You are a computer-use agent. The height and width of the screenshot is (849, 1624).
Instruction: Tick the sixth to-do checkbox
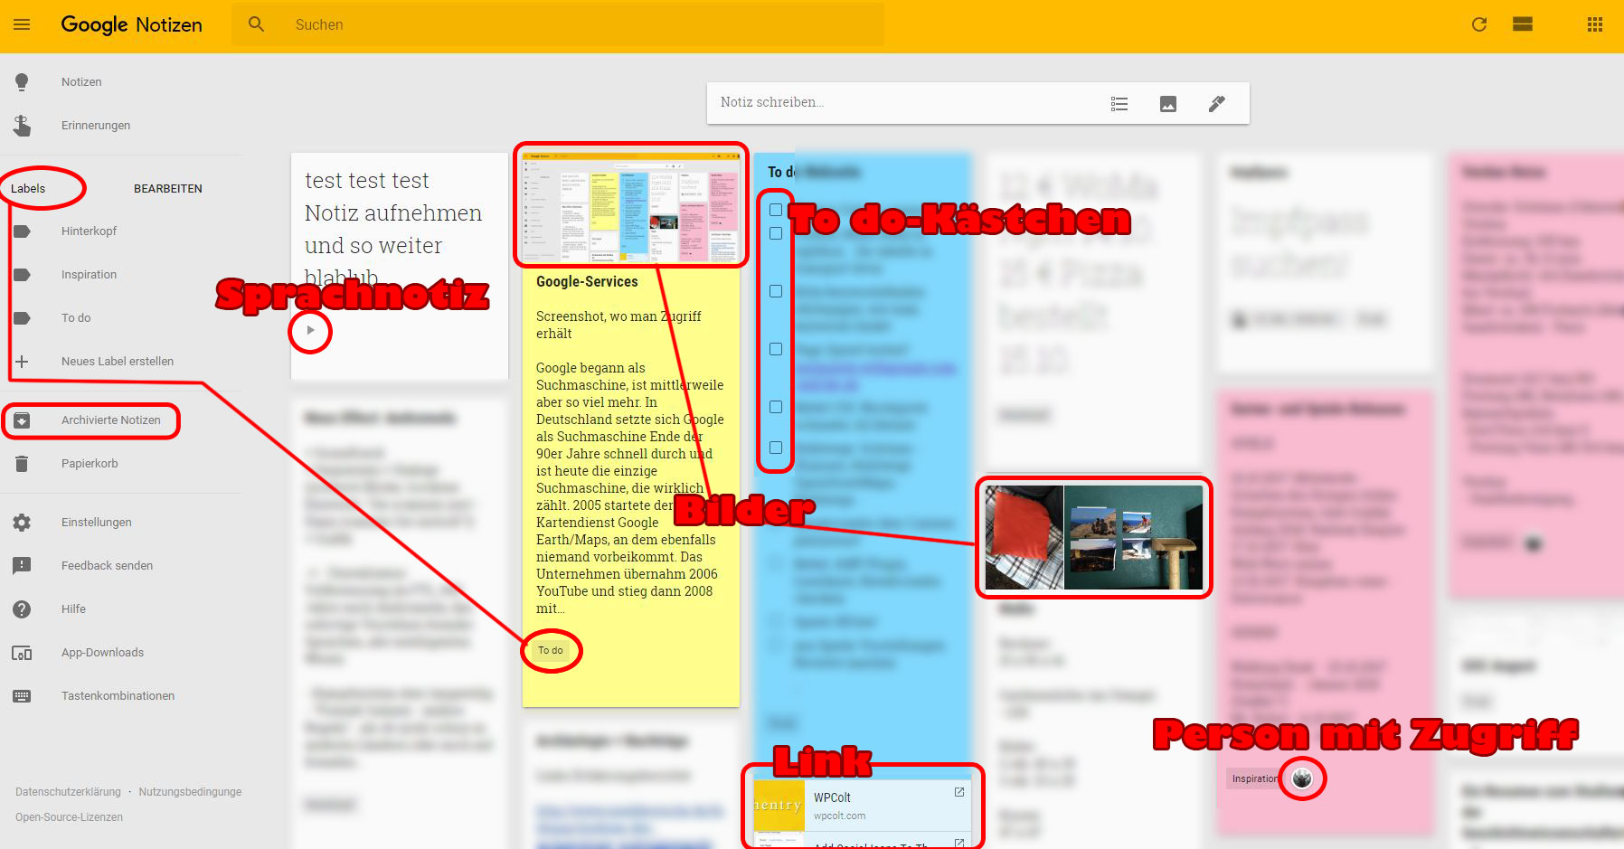776,448
